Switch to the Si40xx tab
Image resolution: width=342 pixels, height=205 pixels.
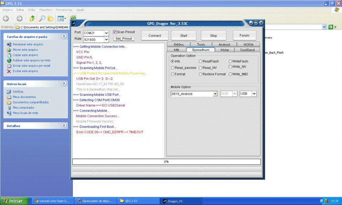[x=179, y=45]
